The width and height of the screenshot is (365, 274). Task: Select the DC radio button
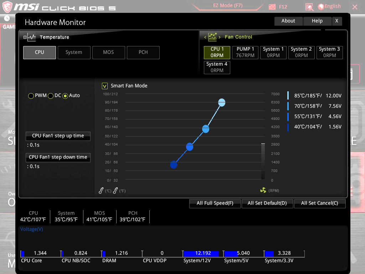tap(51, 96)
